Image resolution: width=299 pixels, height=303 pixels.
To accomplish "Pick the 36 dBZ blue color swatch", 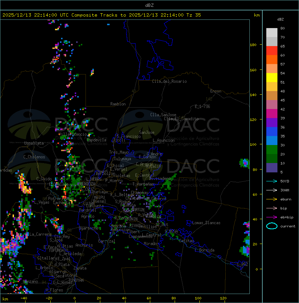I will pyautogui.click(x=272, y=131).
